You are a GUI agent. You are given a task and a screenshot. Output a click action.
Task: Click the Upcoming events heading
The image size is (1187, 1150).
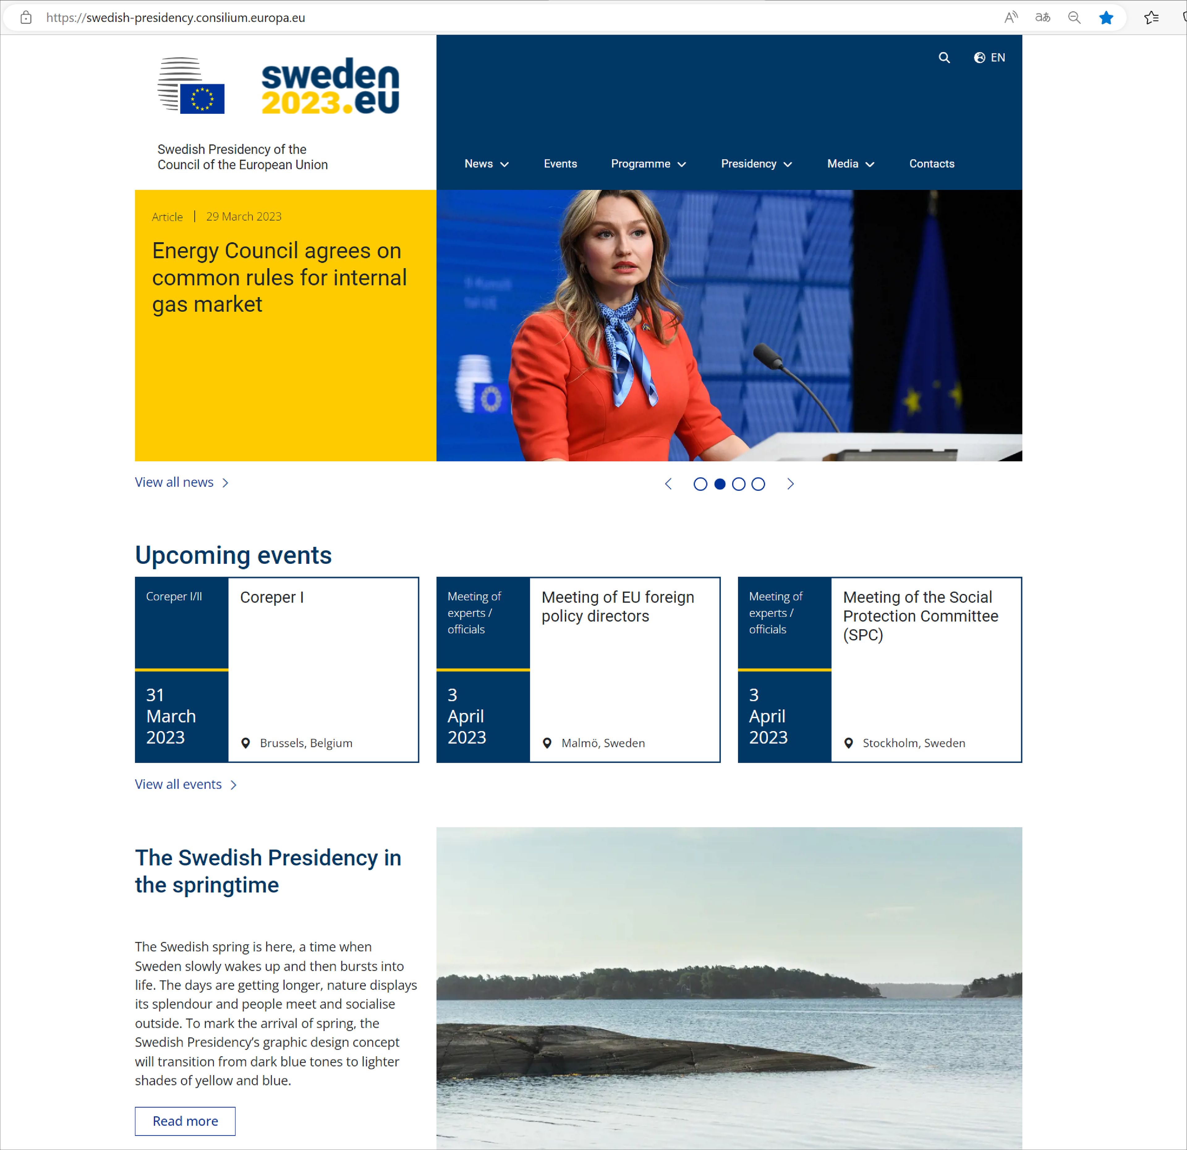233,555
